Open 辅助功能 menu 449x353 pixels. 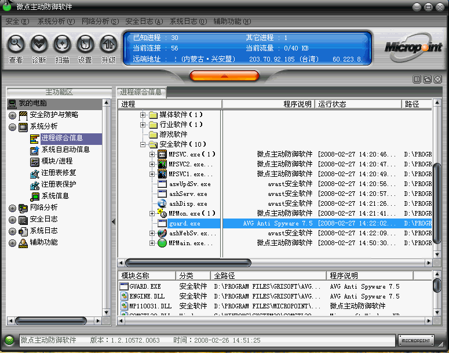[232, 21]
